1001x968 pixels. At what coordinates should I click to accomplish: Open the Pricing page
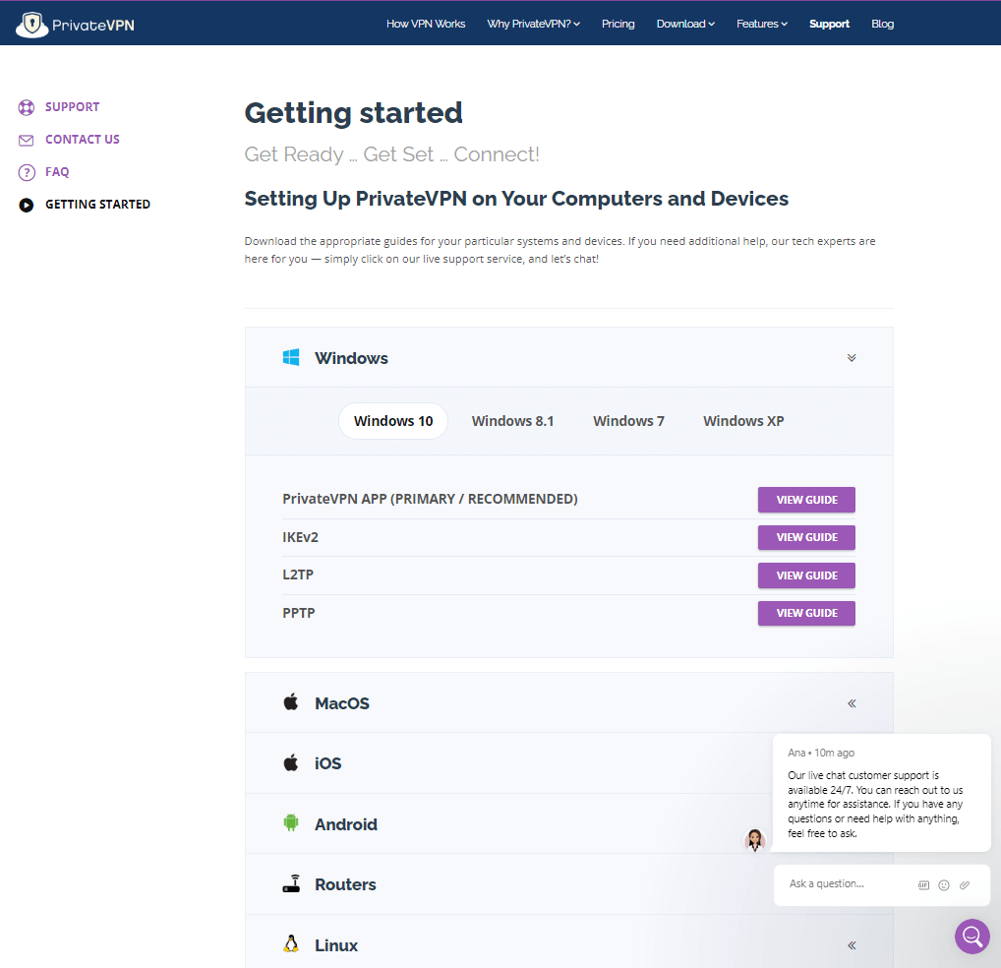pos(618,24)
